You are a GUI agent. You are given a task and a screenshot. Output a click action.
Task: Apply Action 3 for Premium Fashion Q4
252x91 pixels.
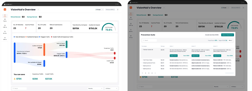[x=217, y=56]
